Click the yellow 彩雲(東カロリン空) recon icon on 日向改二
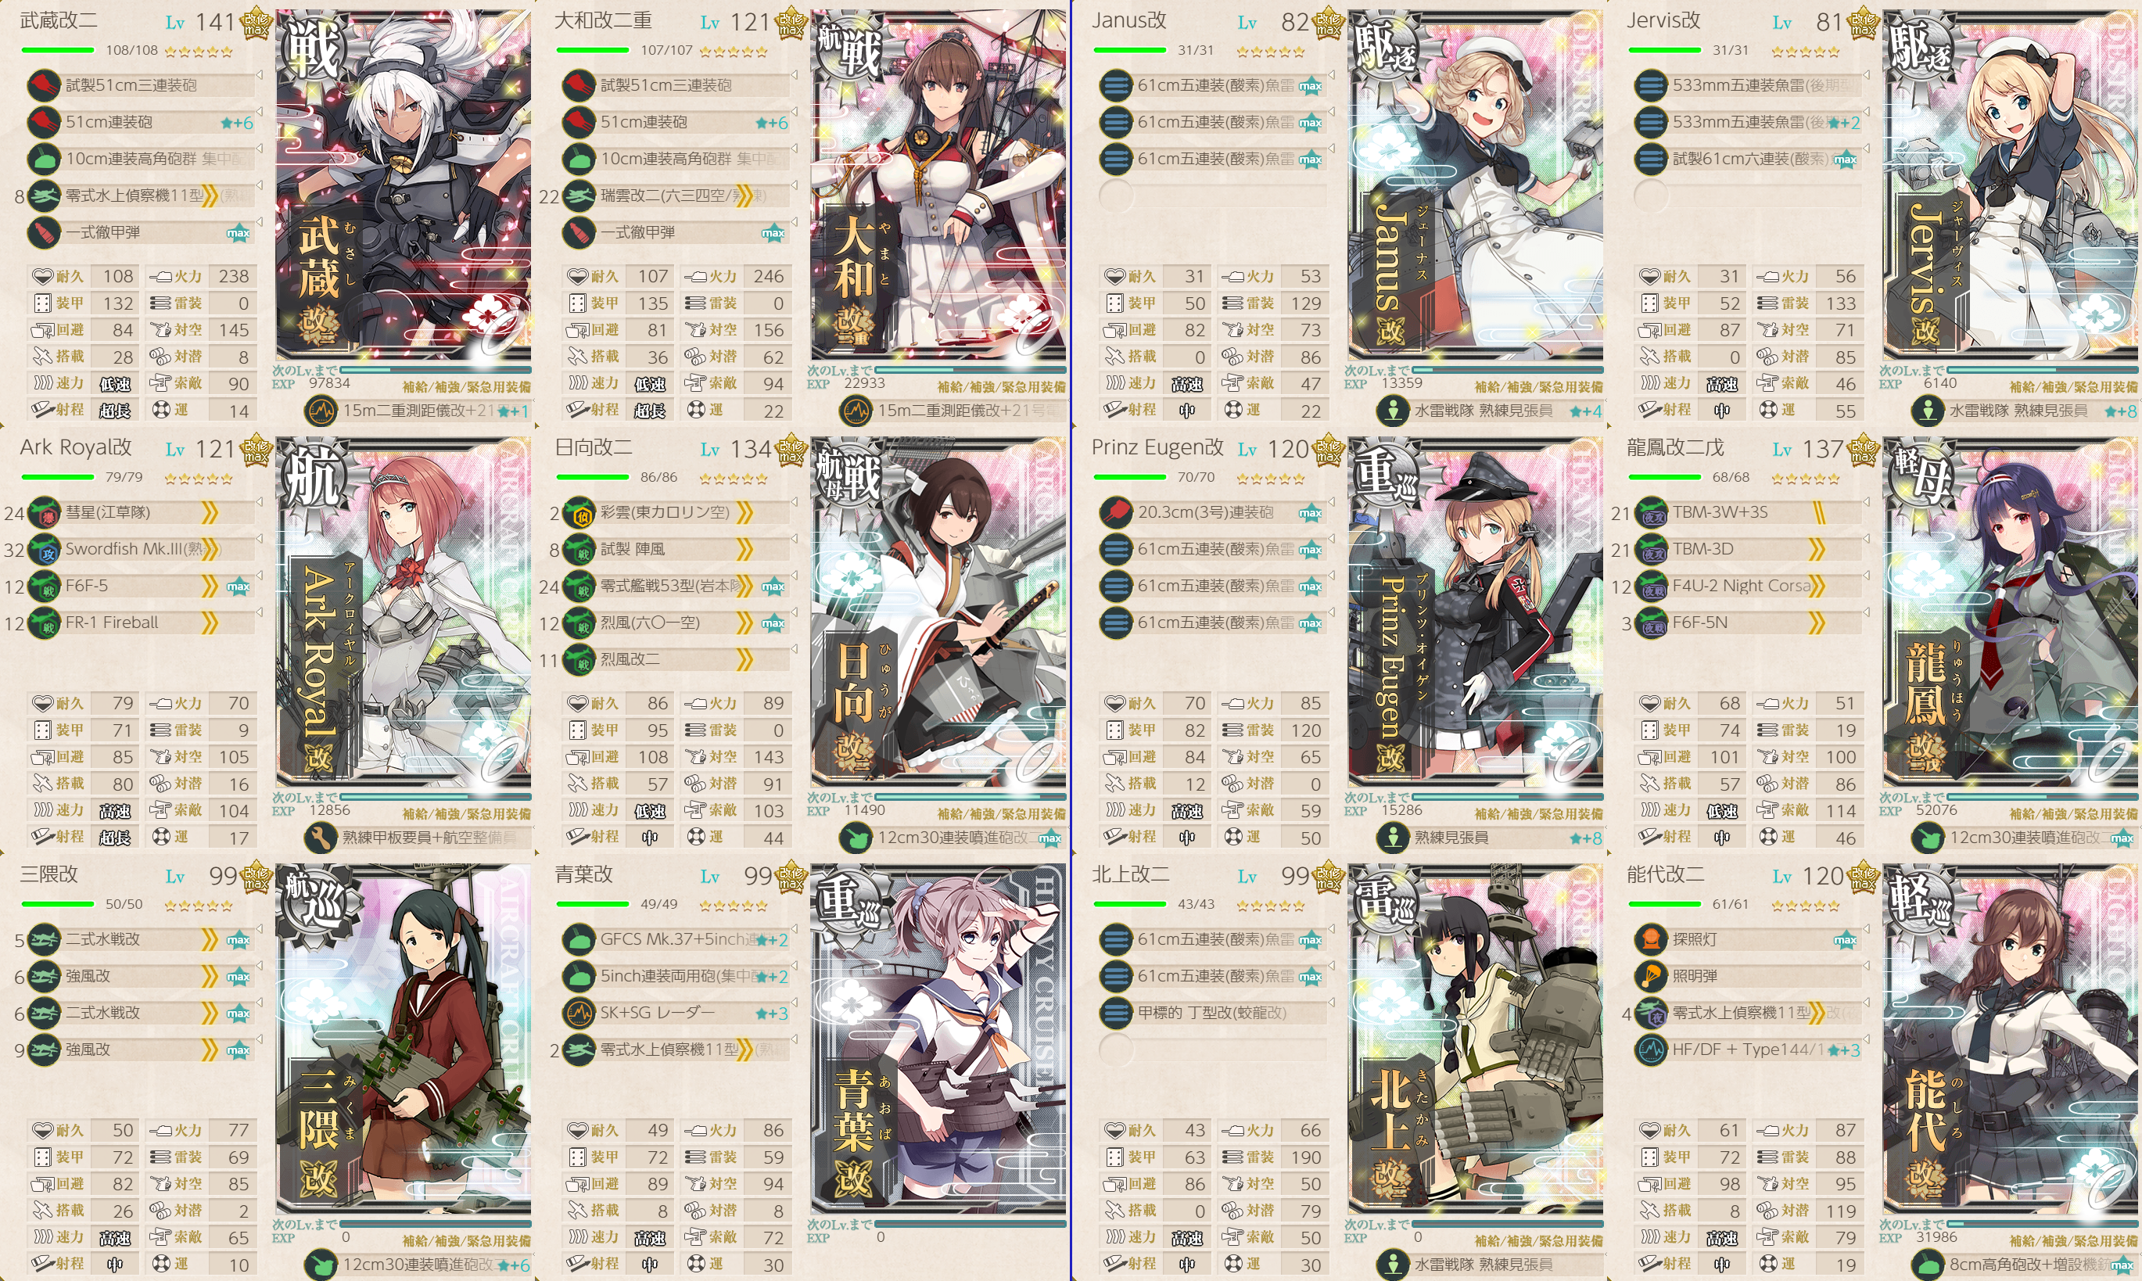This screenshot has height=1281, width=2142. point(578,513)
